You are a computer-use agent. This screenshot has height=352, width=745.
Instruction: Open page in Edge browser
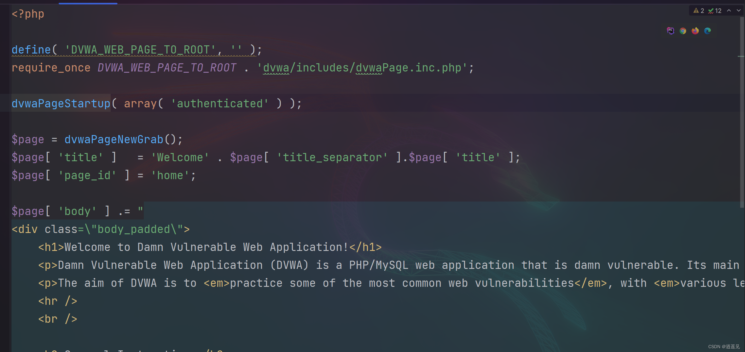point(707,31)
